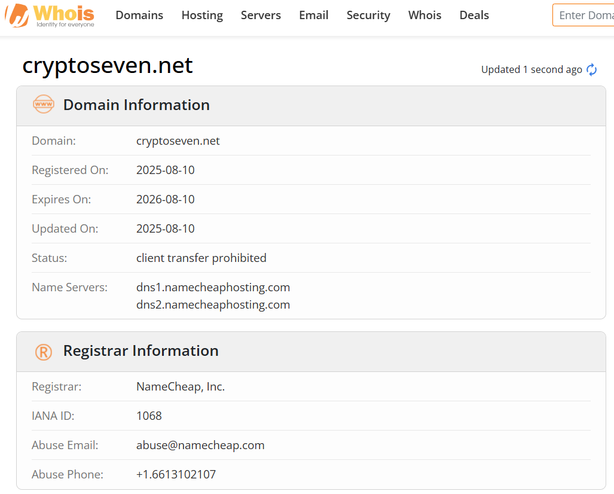Open the Deals menu item
The width and height of the screenshot is (614, 494).
point(474,16)
